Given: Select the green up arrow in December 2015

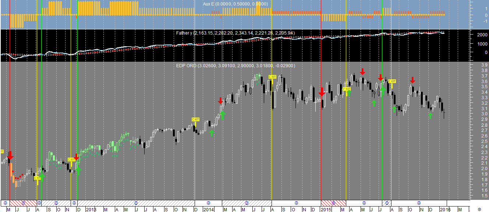Looking at the screenshot, I should click(430, 115).
